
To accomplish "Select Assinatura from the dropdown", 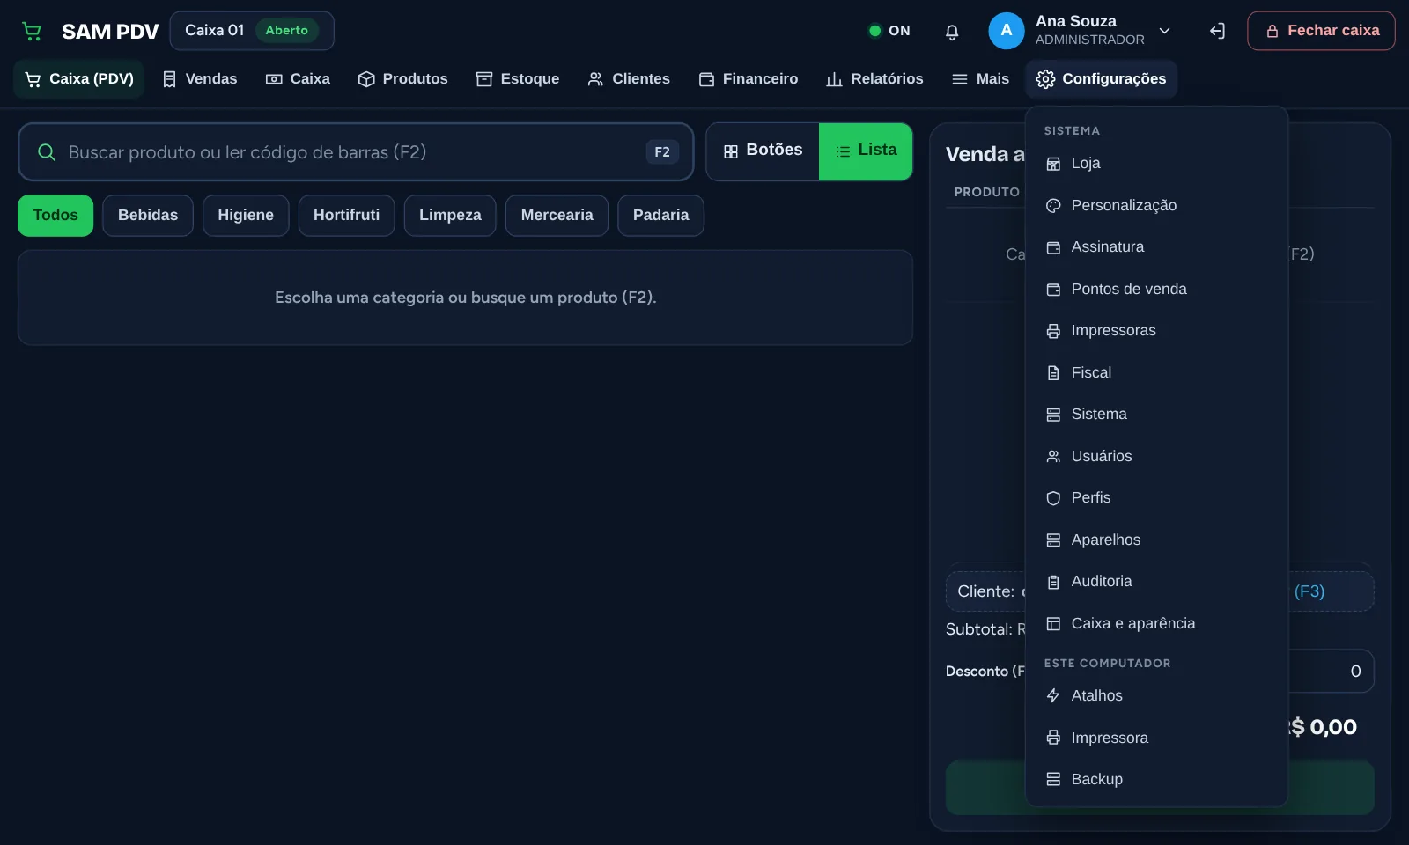I will coord(1156,247).
